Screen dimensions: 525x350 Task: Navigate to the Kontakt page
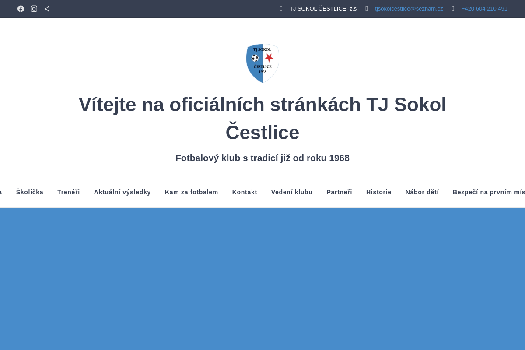[x=245, y=192]
